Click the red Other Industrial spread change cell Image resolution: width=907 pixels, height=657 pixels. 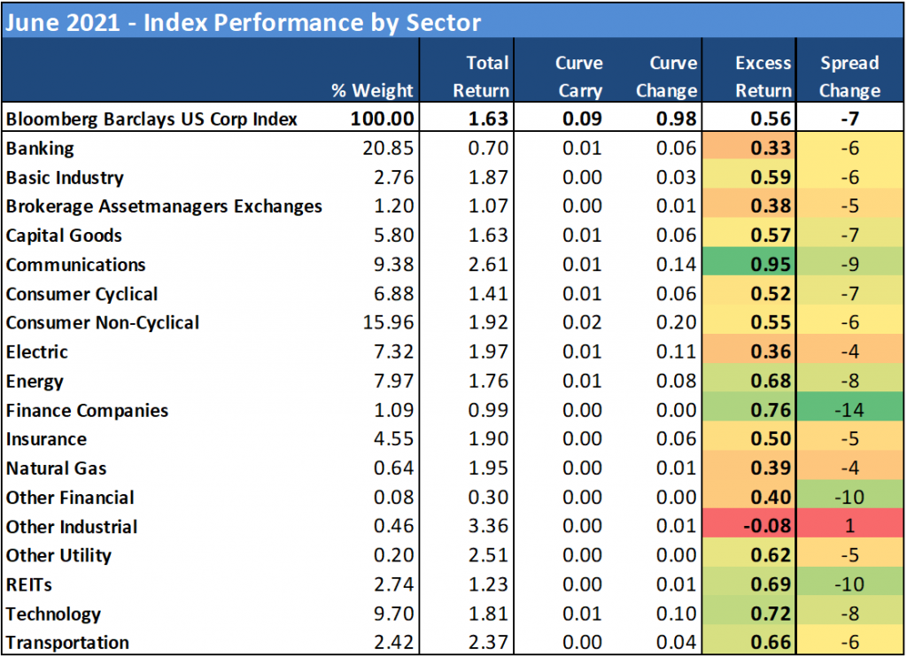point(849,527)
